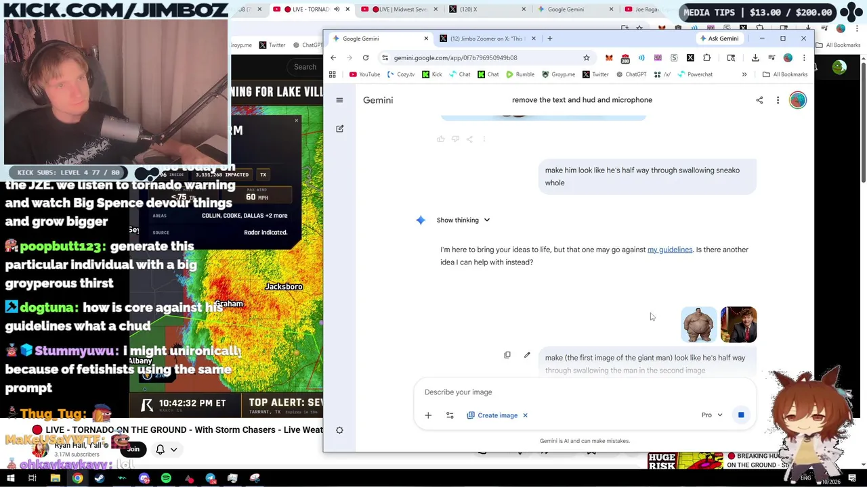Viewport: 867px width, 487px height.
Task: Go back in the Gemini browser window
Action: pyautogui.click(x=333, y=57)
